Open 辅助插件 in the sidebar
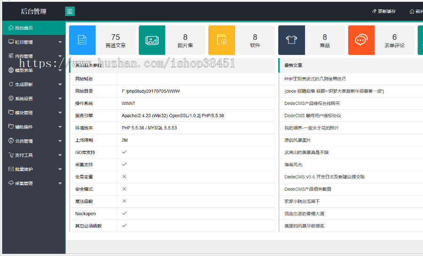 coord(23,127)
